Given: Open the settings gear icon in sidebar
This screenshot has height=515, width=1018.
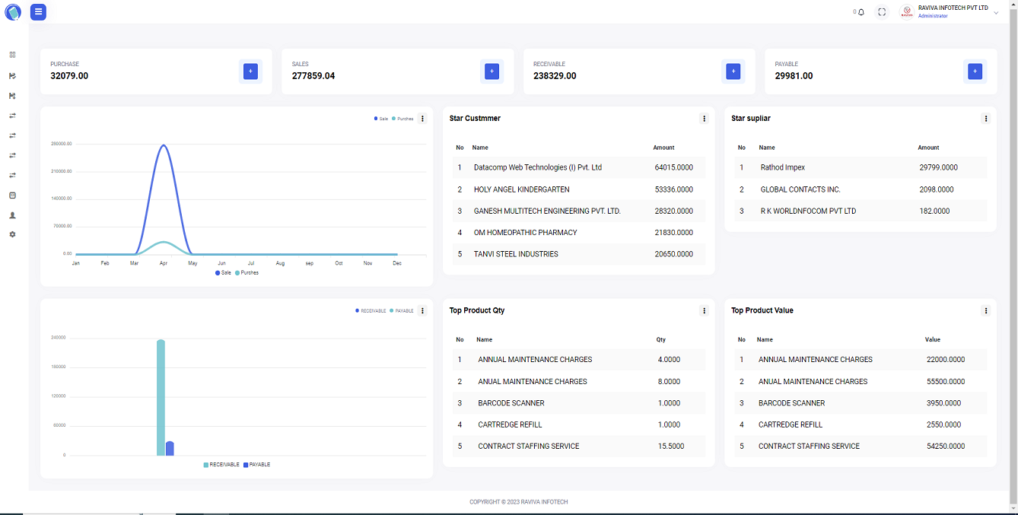Looking at the screenshot, I should (12, 234).
